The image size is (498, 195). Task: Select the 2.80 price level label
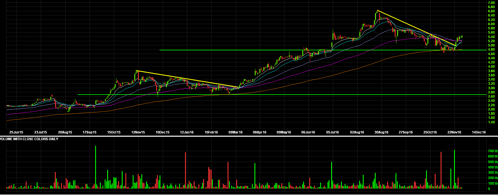491,92
